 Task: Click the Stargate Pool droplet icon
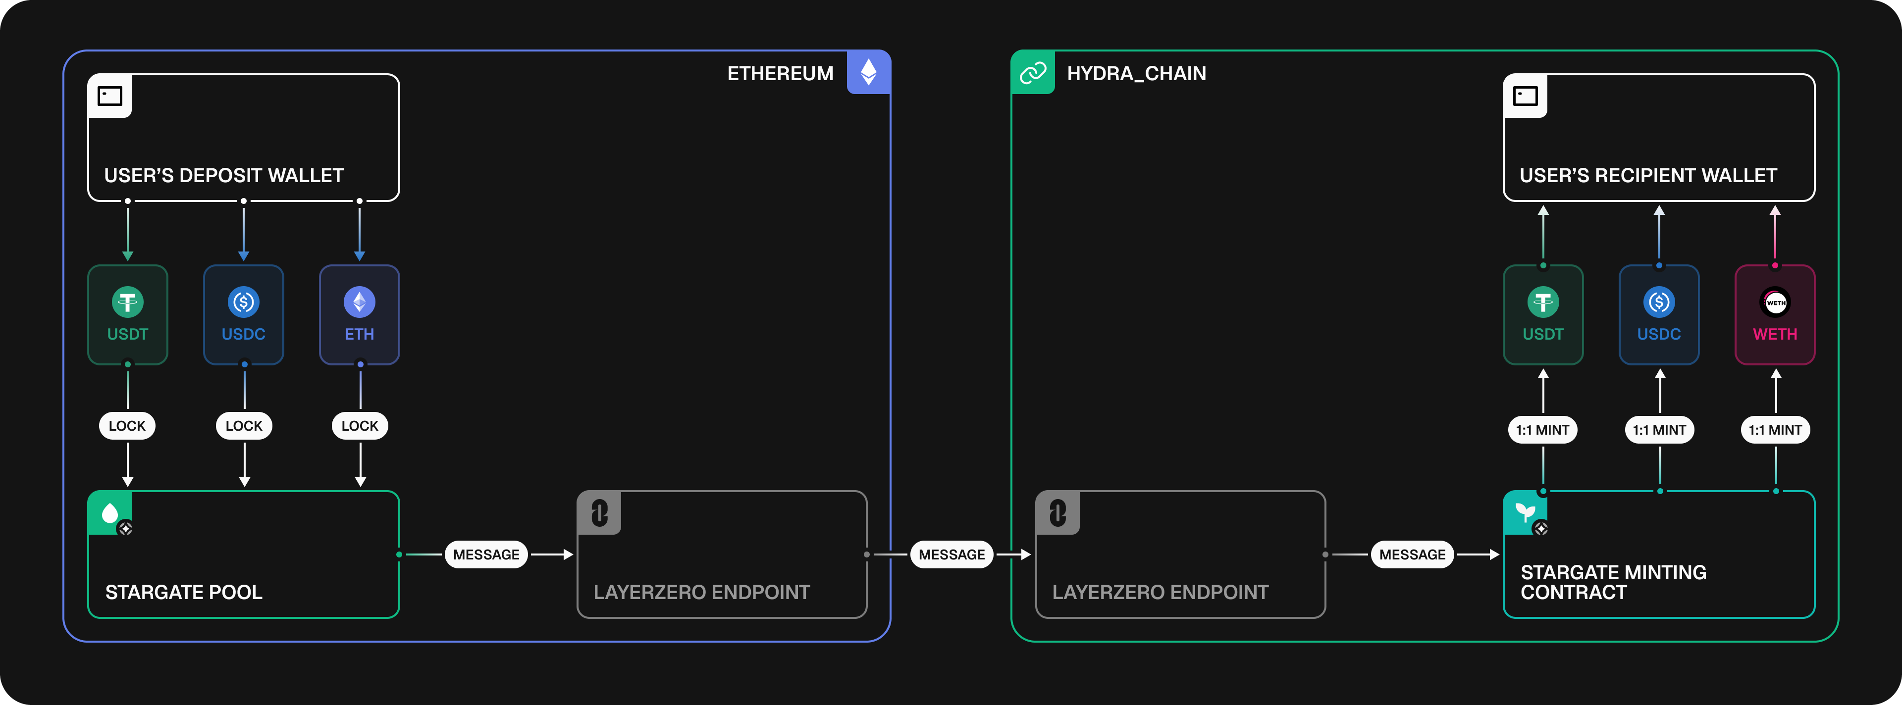pos(110,513)
